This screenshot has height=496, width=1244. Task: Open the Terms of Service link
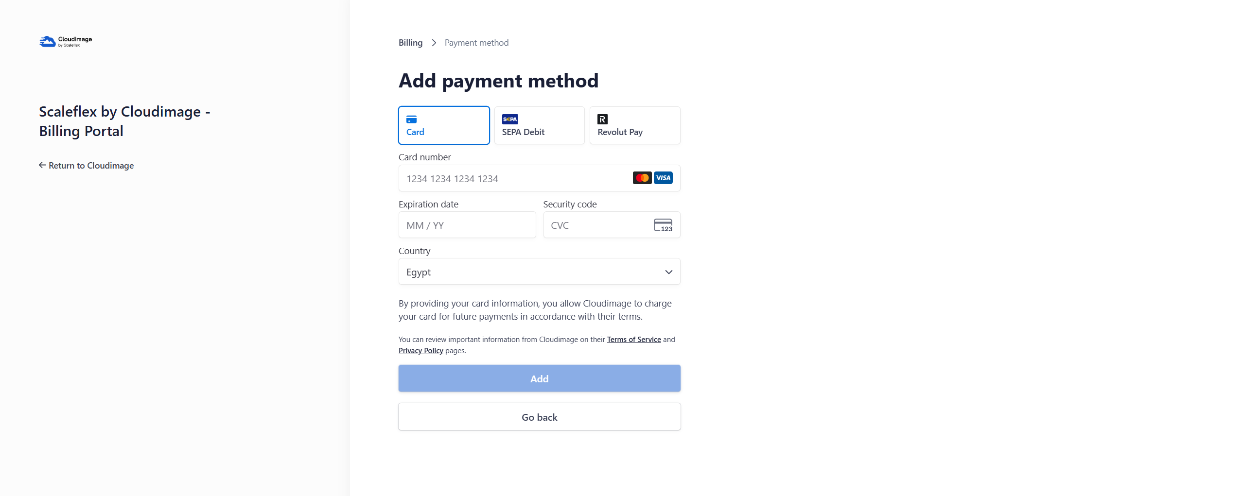633,340
